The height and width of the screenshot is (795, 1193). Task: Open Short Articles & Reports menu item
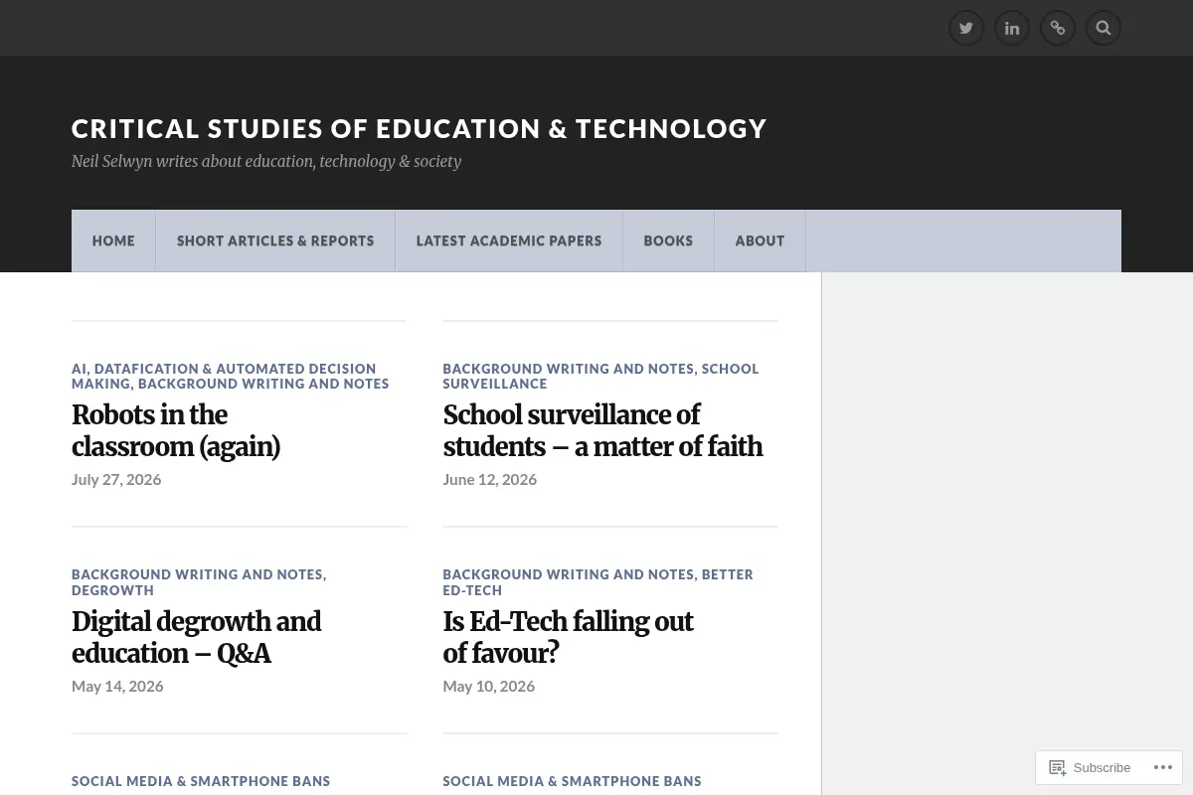pos(275,240)
